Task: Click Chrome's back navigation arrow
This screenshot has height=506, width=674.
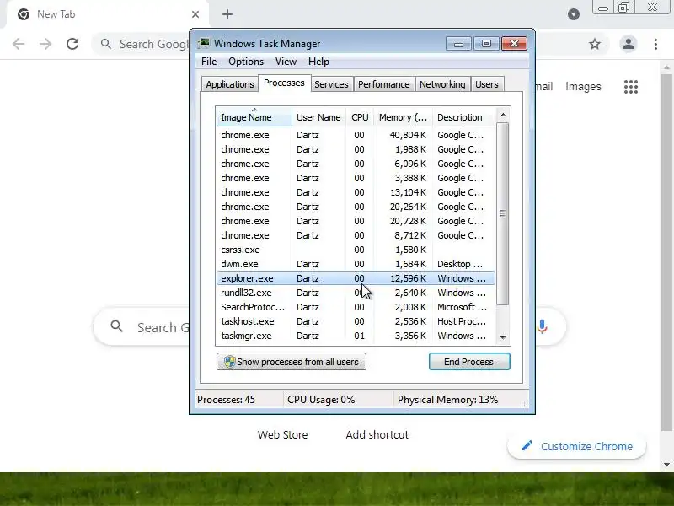Action: point(19,44)
